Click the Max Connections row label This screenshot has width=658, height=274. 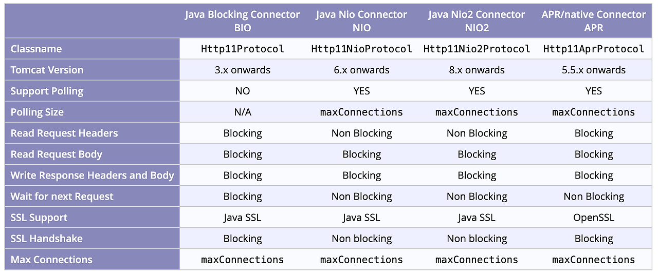51,260
